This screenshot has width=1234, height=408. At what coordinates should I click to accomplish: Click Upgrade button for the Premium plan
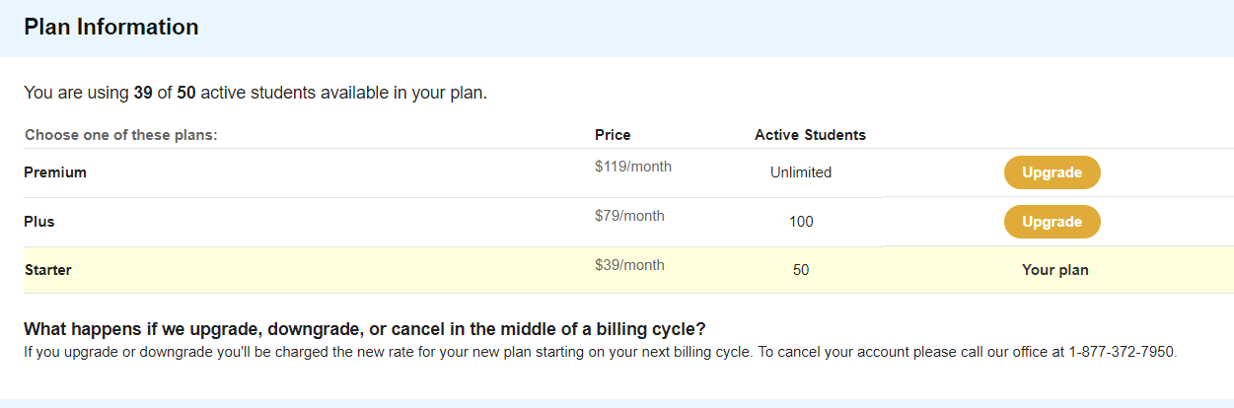click(1052, 172)
